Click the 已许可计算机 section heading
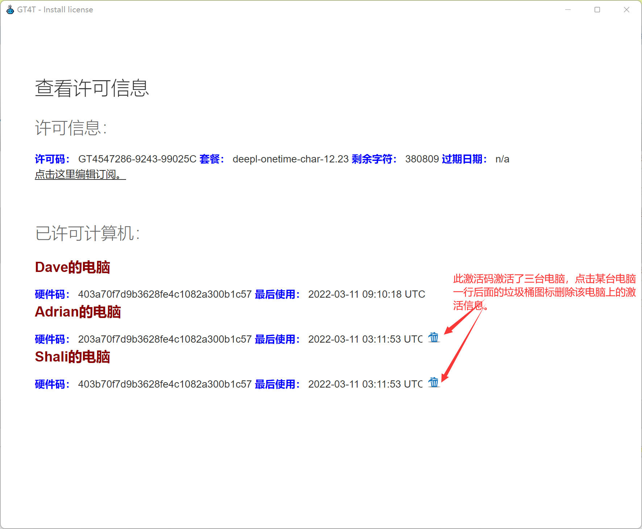 point(87,233)
